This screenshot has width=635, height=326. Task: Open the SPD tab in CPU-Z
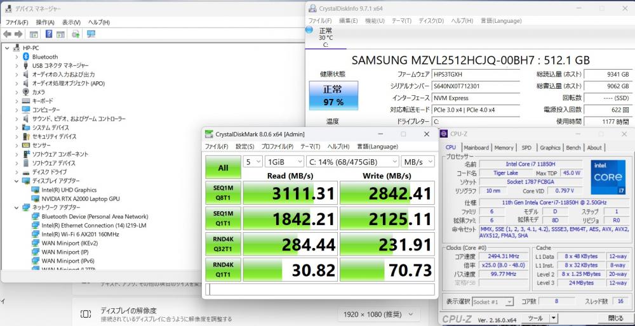(526, 148)
